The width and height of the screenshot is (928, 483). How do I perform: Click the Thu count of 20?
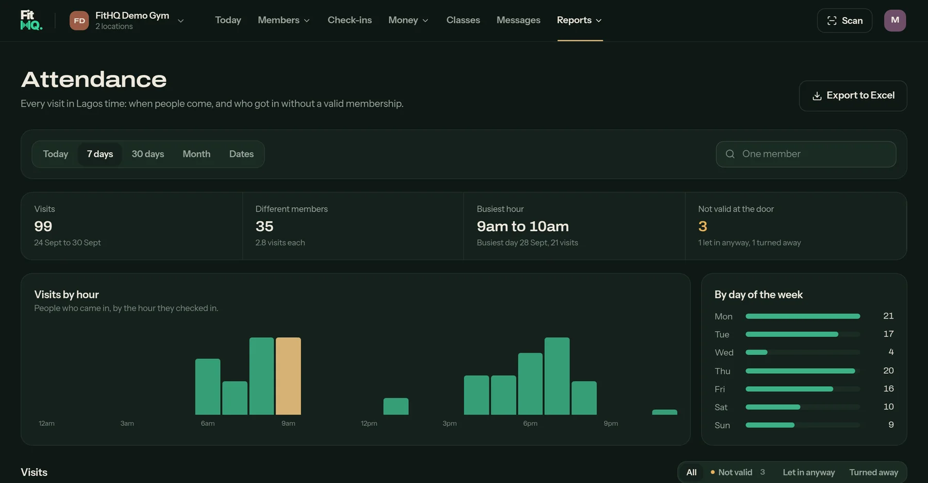(888, 371)
